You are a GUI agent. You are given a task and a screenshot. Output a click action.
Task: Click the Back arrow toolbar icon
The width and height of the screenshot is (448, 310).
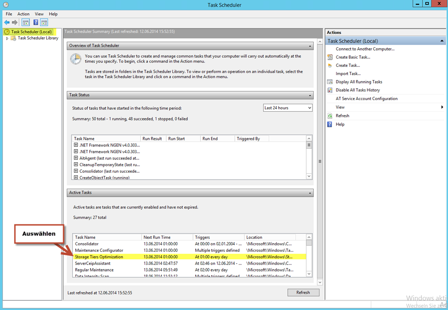pyautogui.click(x=7, y=23)
